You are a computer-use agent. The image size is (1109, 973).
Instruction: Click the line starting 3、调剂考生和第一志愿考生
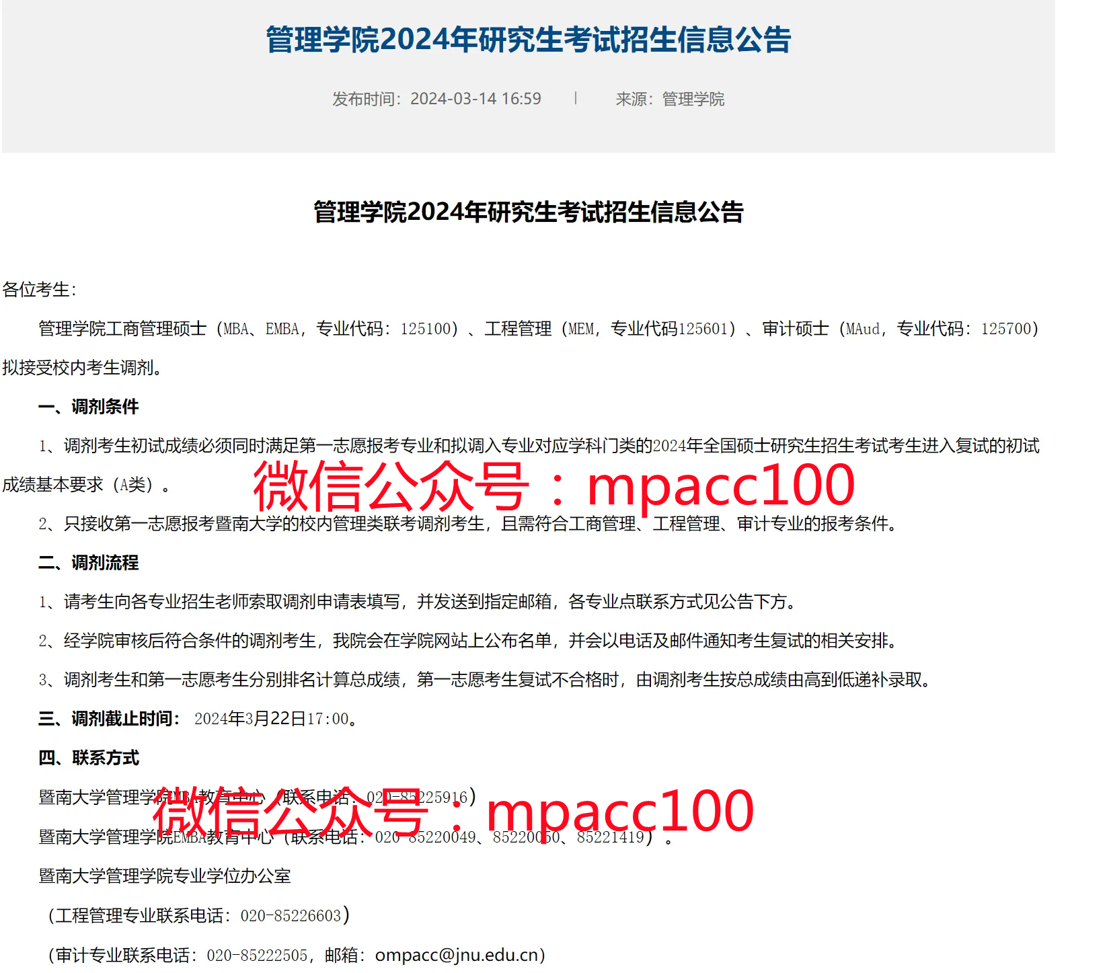486,680
